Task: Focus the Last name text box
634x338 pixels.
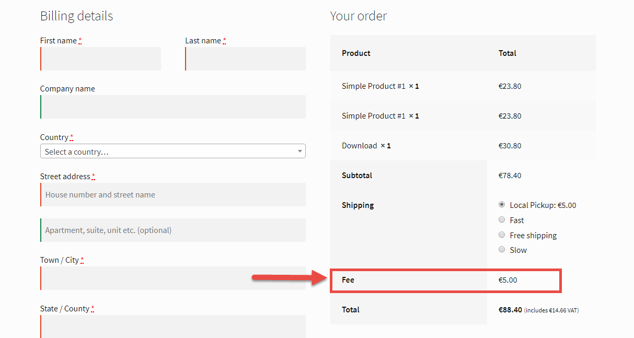Action: point(246,59)
